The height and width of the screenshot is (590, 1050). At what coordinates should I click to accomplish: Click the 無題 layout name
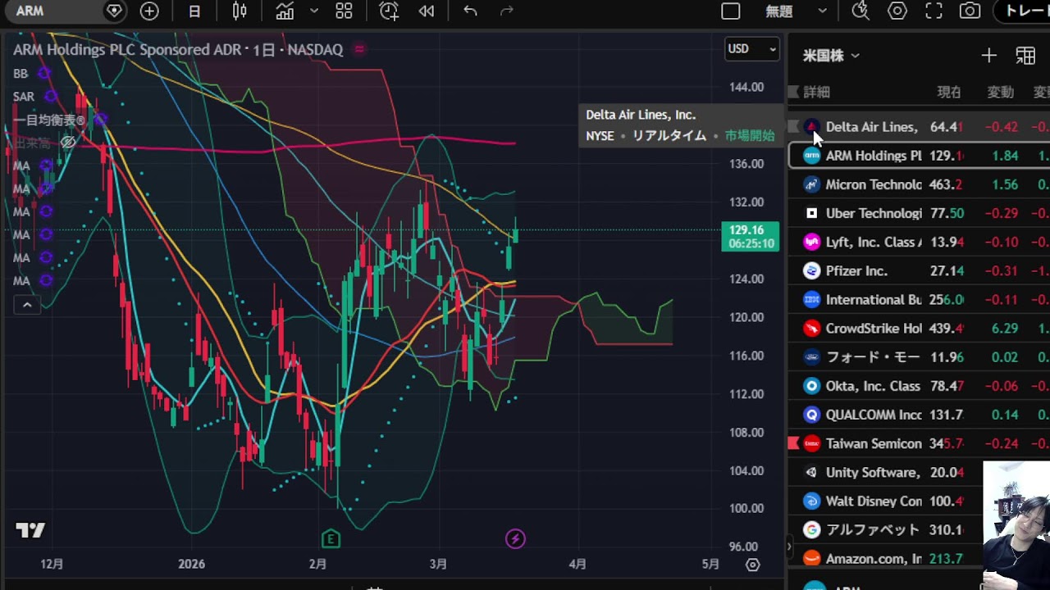tap(779, 11)
